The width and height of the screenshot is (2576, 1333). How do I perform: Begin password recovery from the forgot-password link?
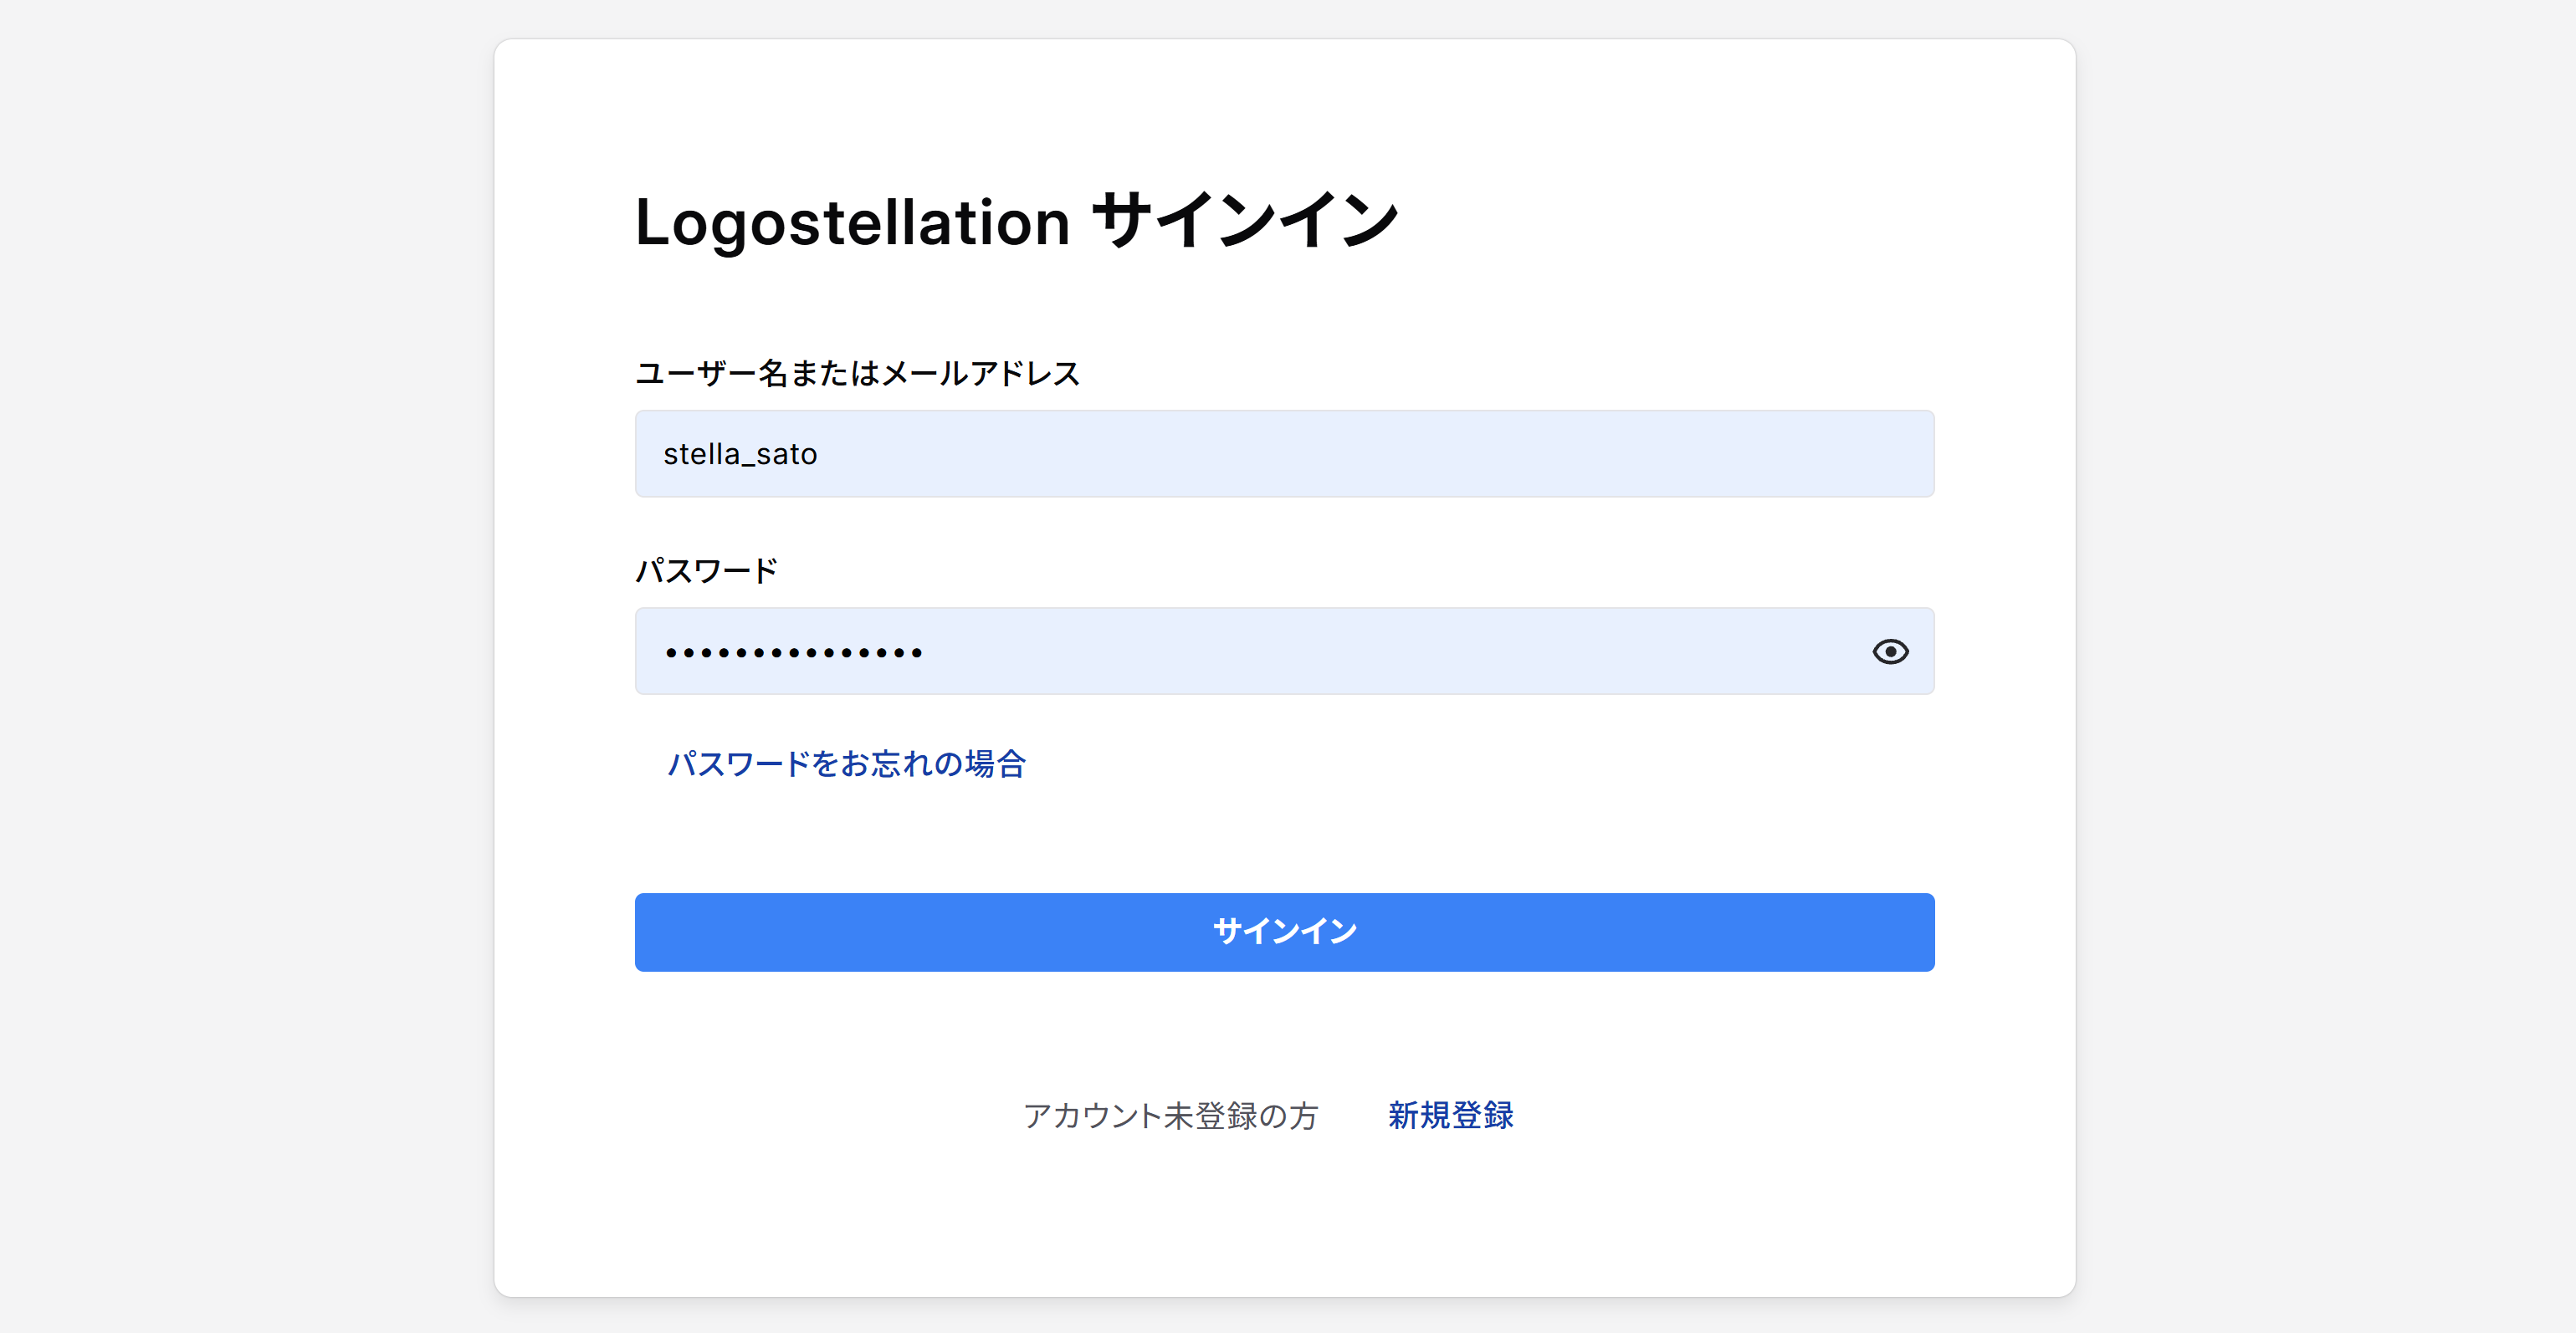point(847,764)
